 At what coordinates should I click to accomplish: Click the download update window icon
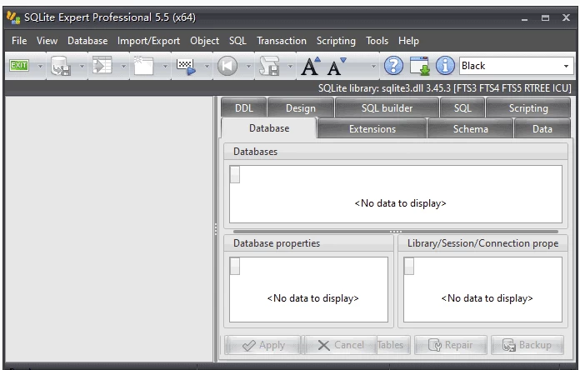(419, 66)
